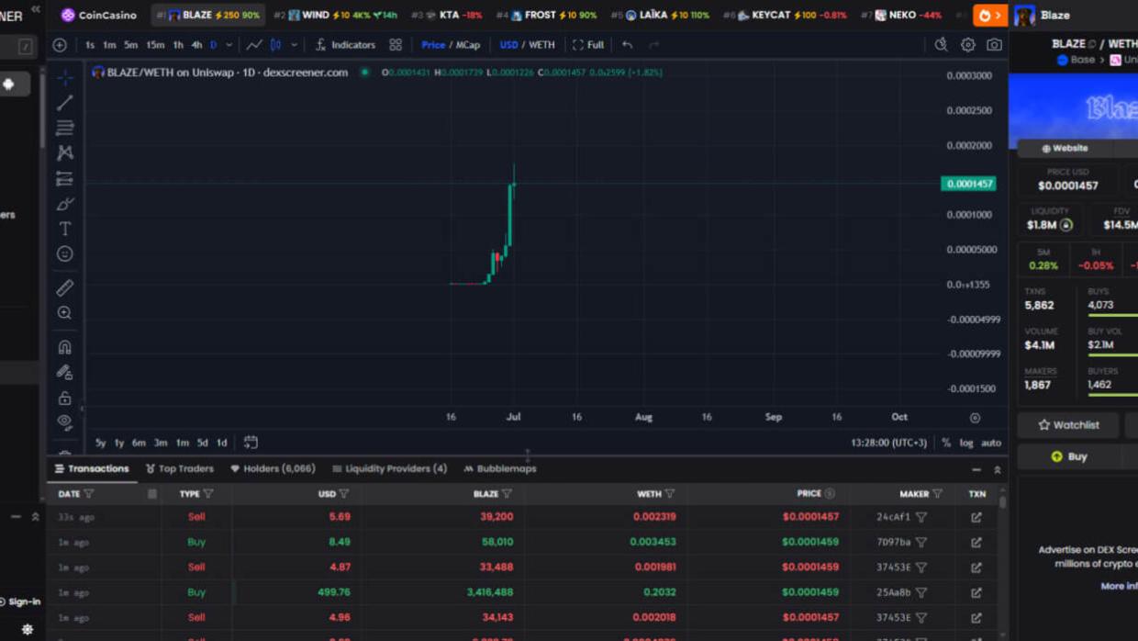The image size is (1138, 641).
Task: Minimize the transactions panel
Action: pos(976,469)
